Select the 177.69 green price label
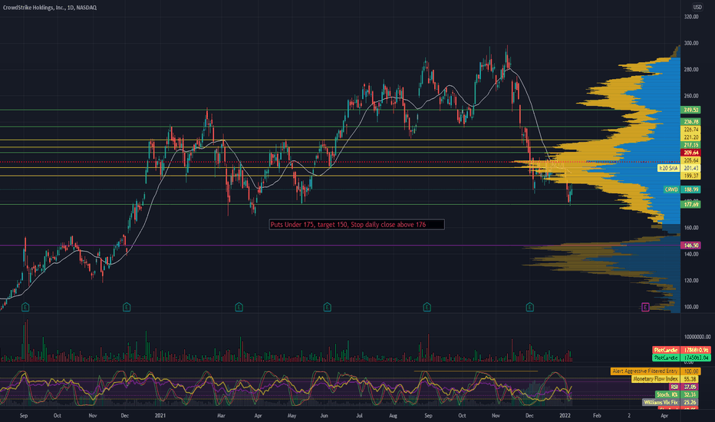This screenshot has height=422, width=715. tap(691, 205)
